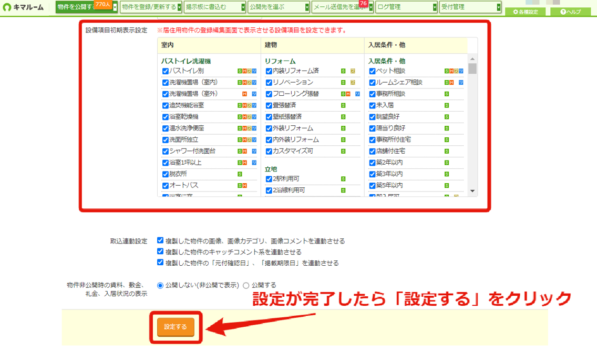Click yellow badge beside 温水洗浄便座

250,128
